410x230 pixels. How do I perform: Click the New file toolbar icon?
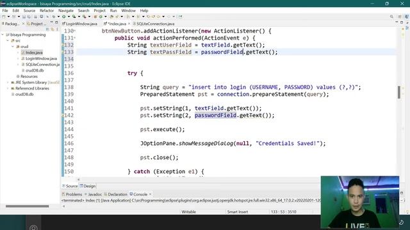4,17
